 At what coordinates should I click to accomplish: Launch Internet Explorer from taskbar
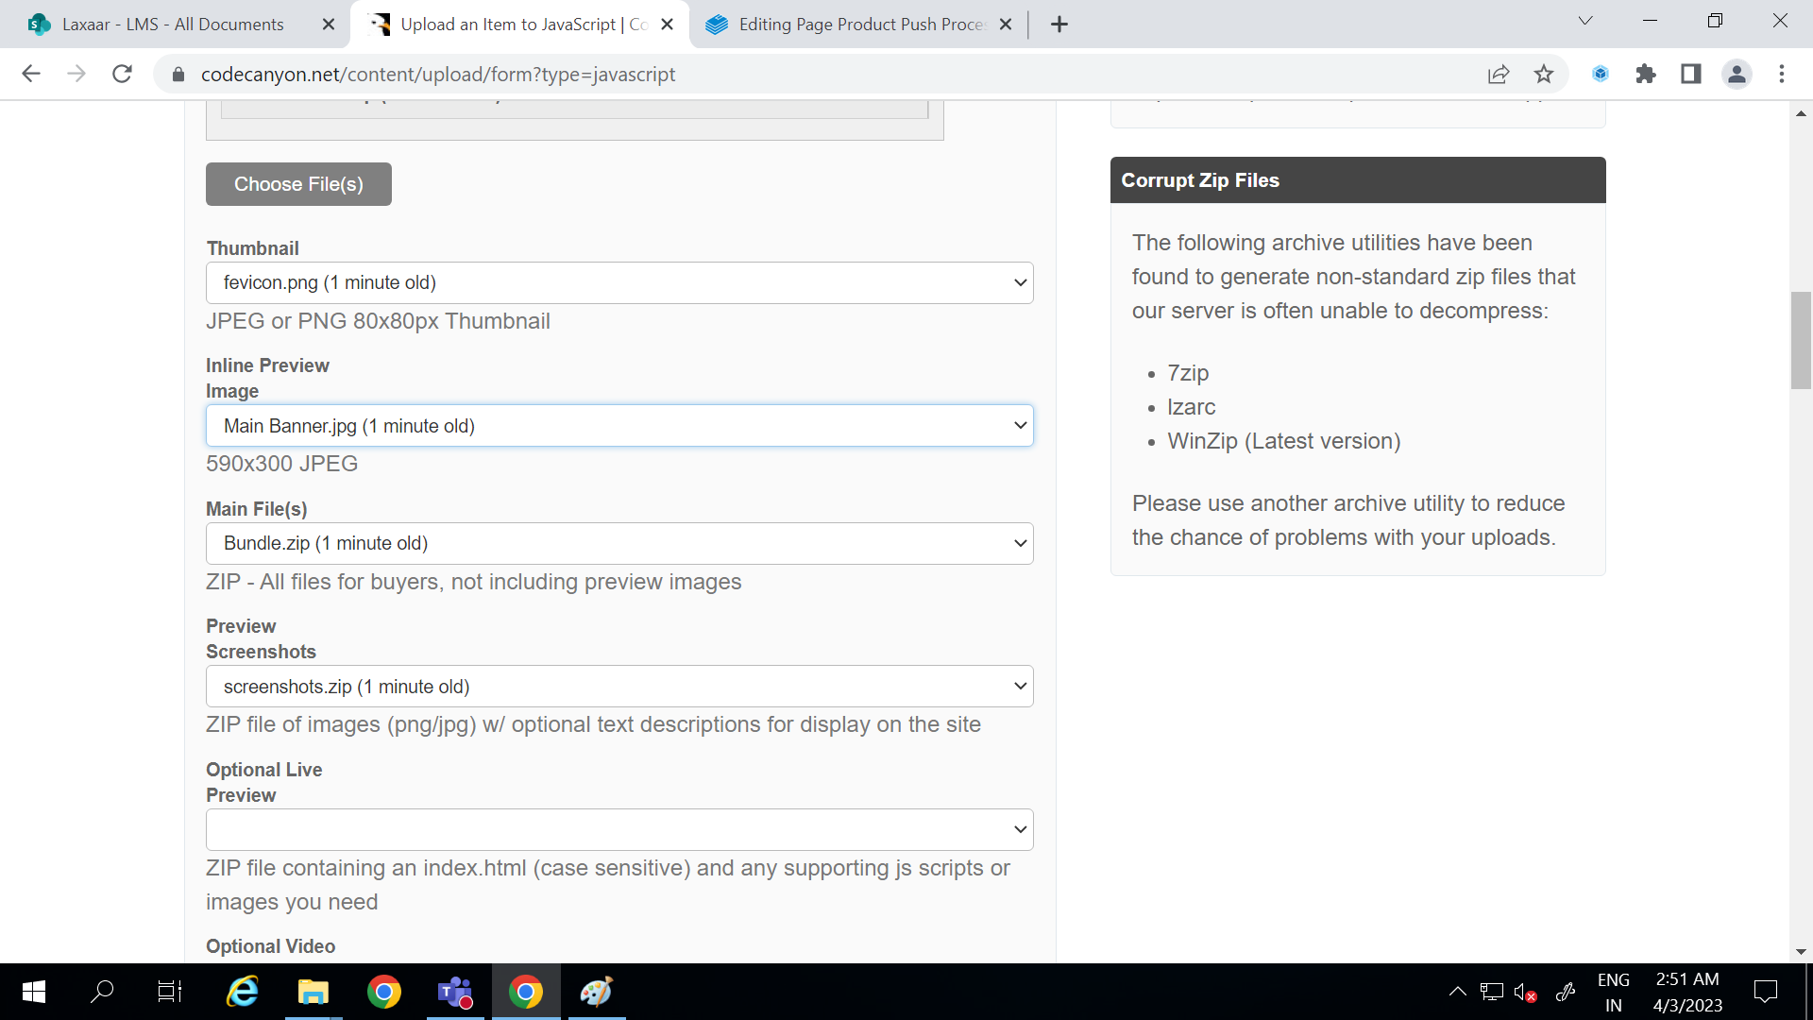pyautogui.click(x=243, y=992)
